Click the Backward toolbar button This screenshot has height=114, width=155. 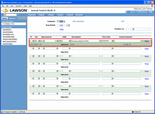coord(79,15)
